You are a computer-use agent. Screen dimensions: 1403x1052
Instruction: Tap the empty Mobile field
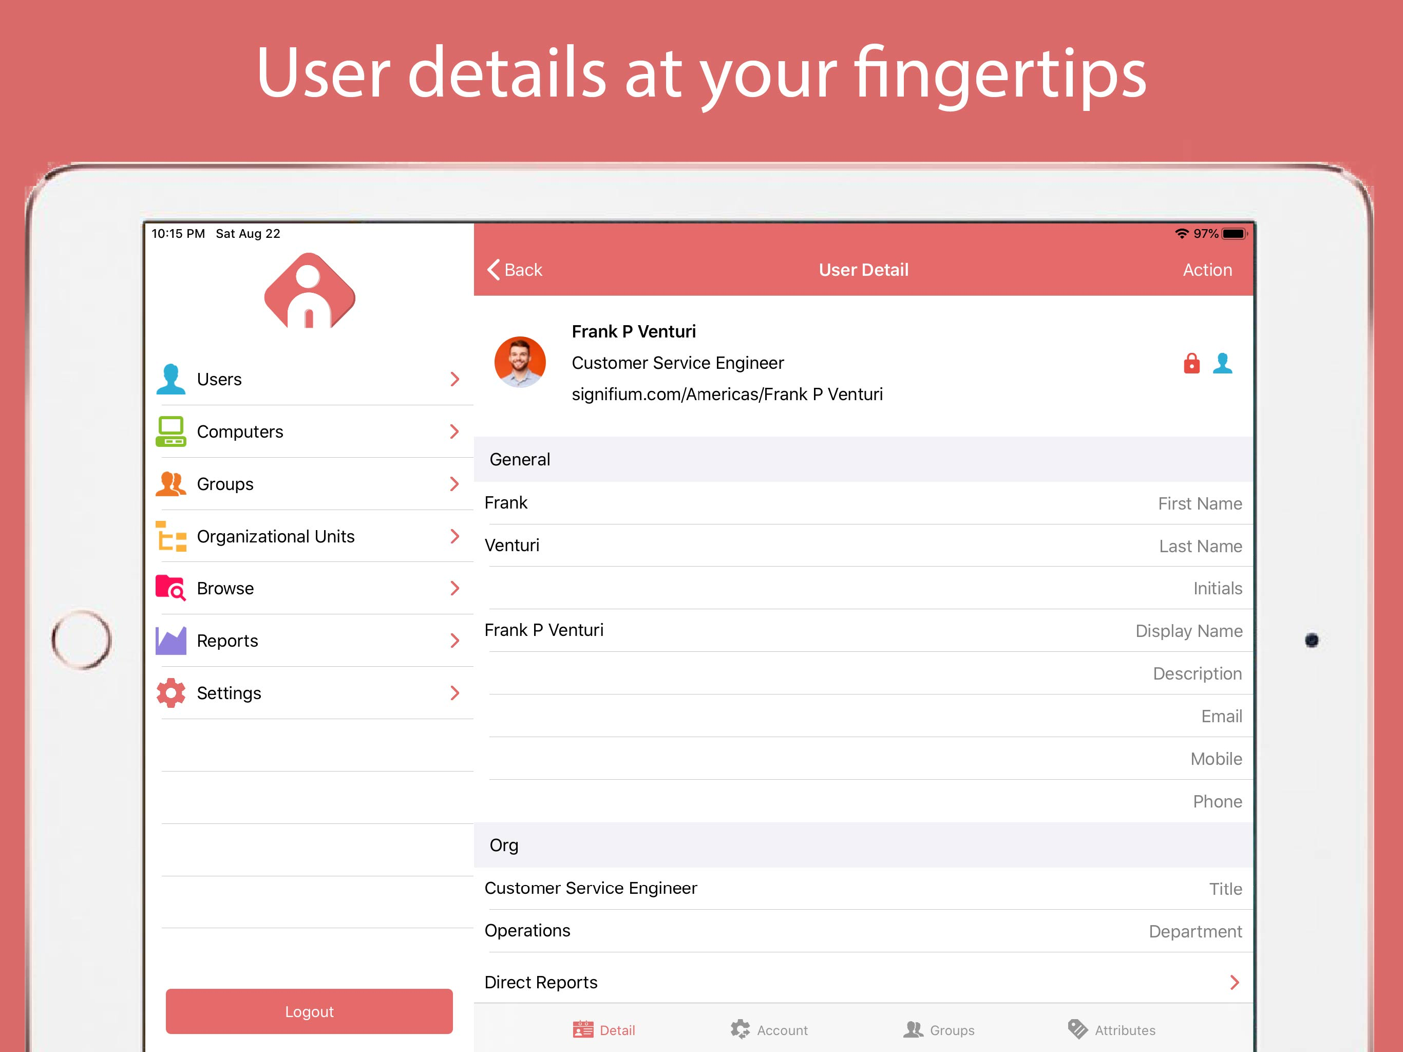pos(863,758)
